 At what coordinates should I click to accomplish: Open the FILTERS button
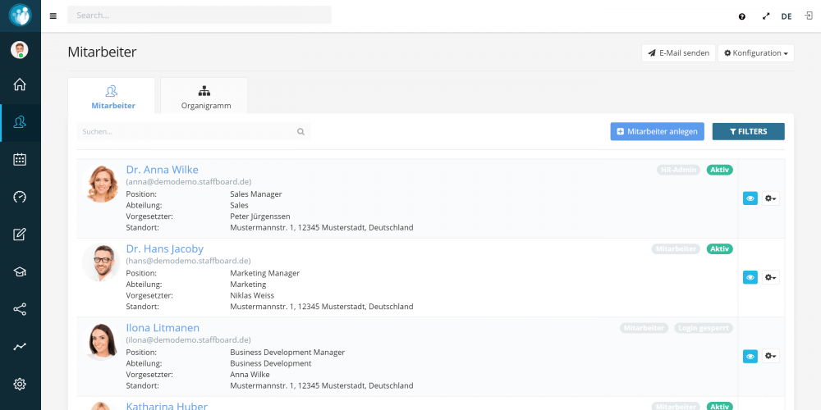click(748, 131)
